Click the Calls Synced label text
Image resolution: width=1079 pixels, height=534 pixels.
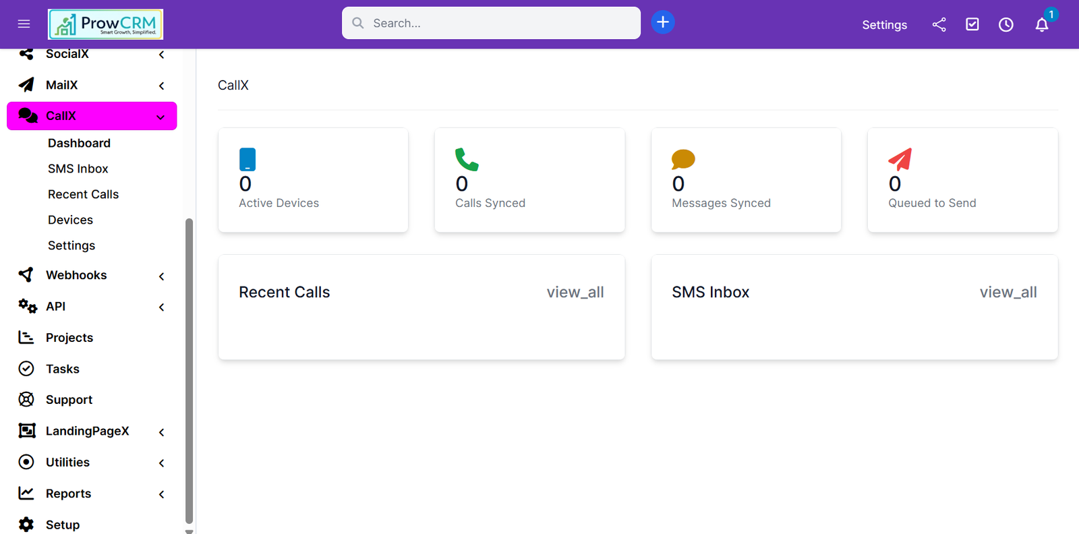(x=490, y=203)
